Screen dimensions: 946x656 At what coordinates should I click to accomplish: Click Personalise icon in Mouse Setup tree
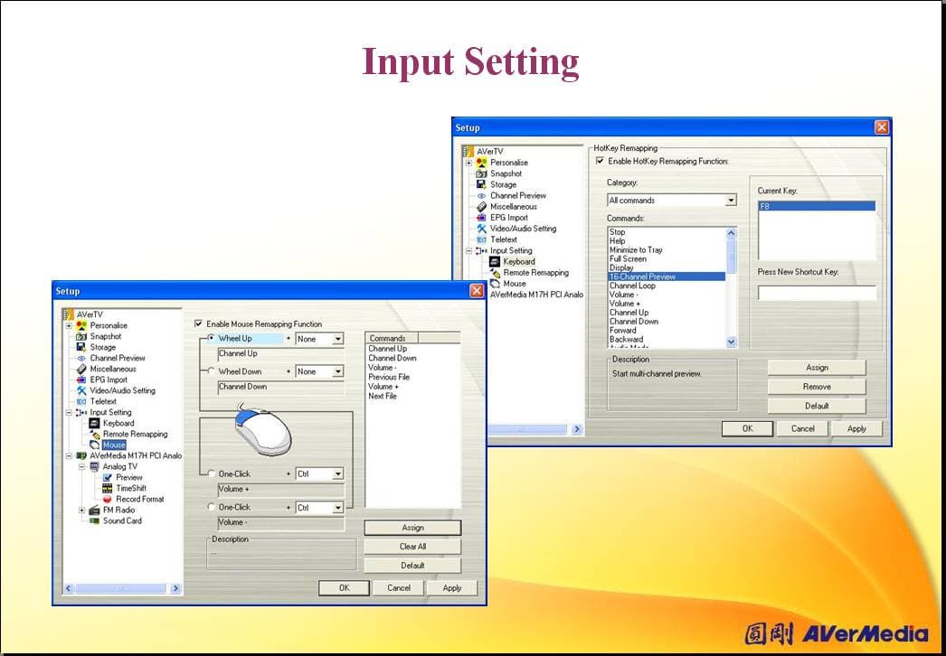tap(81, 325)
